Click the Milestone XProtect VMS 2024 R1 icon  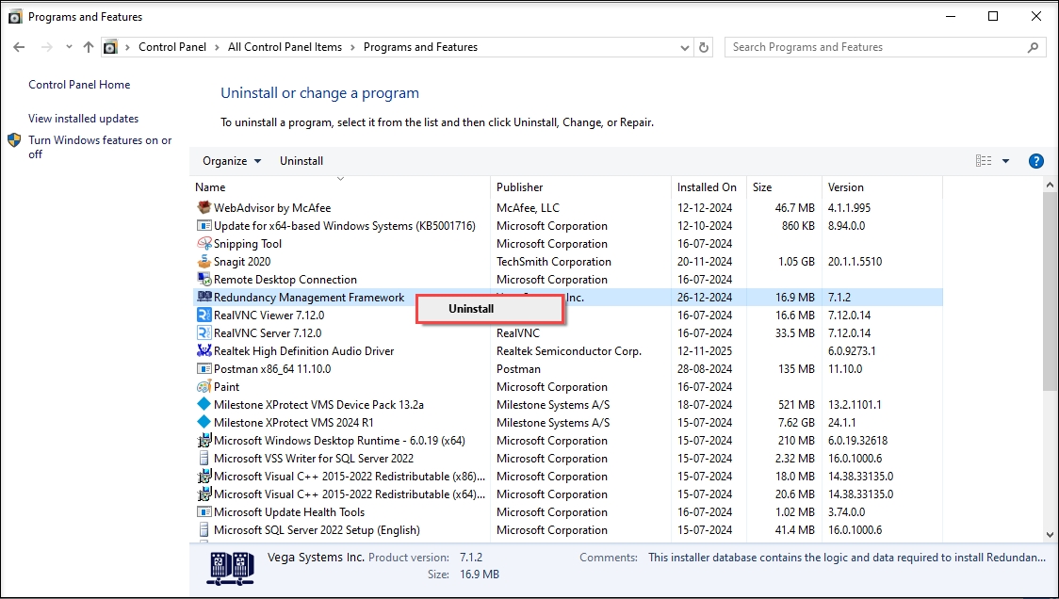pyautogui.click(x=204, y=423)
